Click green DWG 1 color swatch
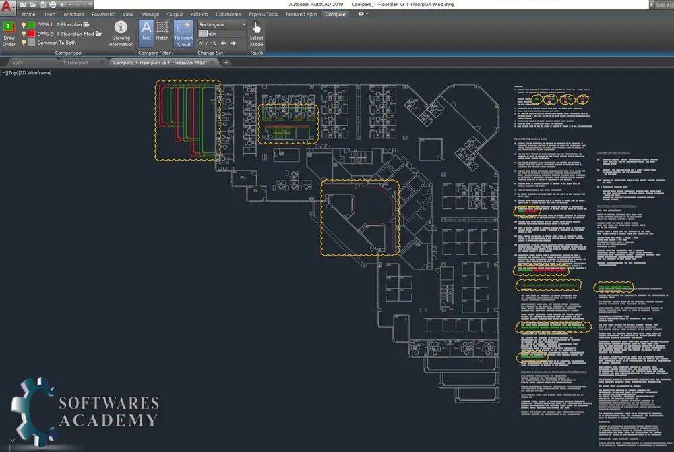The image size is (674, 452). click(32, 24)
